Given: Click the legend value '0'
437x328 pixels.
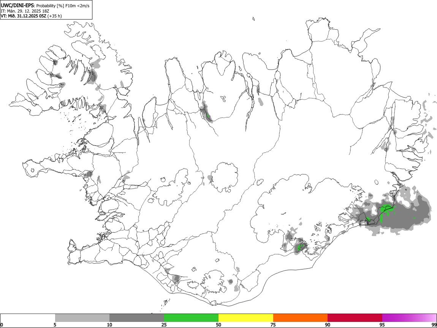Looking at the screenshot, I should (2, 325).
